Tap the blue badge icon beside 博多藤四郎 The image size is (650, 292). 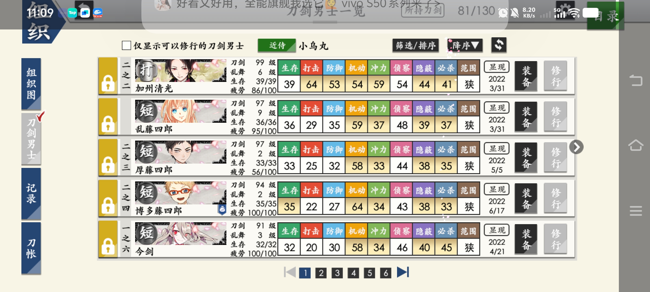click(222, 210)
